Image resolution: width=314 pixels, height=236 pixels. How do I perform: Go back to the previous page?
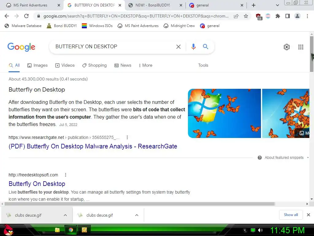[x=7, y=16]
